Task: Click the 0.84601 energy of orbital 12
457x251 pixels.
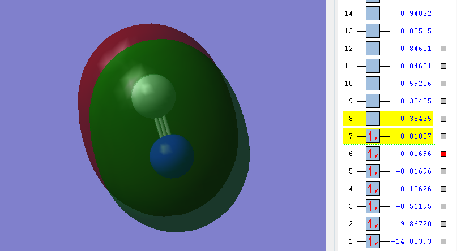Action: pyautogui.click(x=416, y=48)
